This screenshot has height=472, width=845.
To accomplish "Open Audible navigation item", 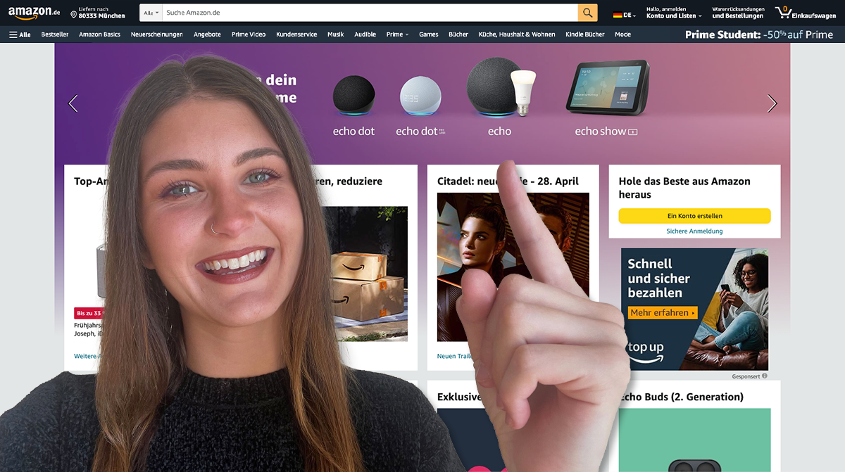I will [365, 34].
